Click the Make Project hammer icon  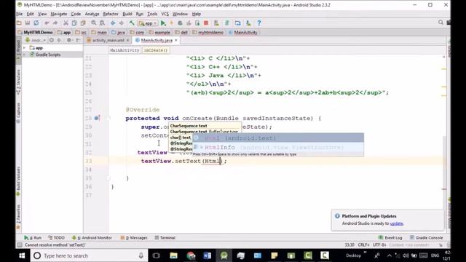[132, 23]
